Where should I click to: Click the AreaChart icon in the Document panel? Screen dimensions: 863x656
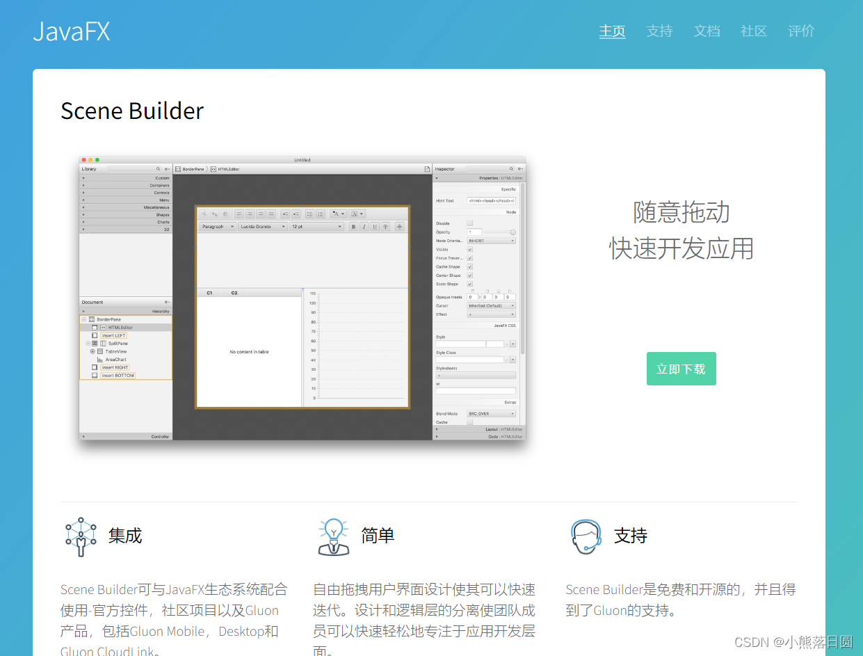point(99,360)
